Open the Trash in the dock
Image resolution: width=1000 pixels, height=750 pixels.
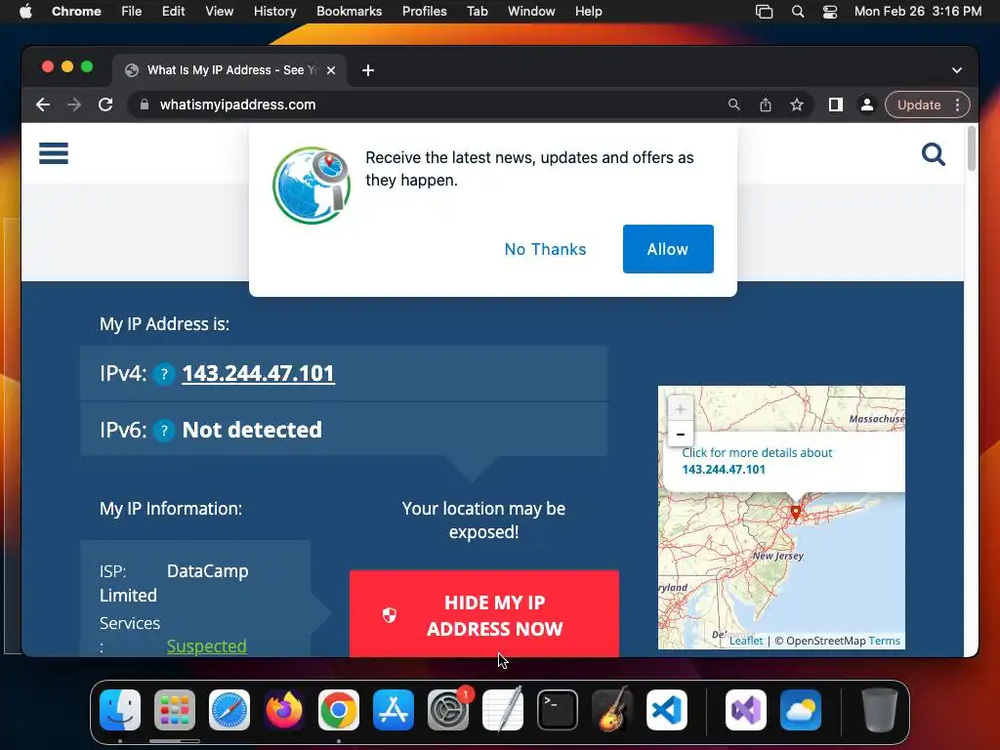click(x=880, y=710)
